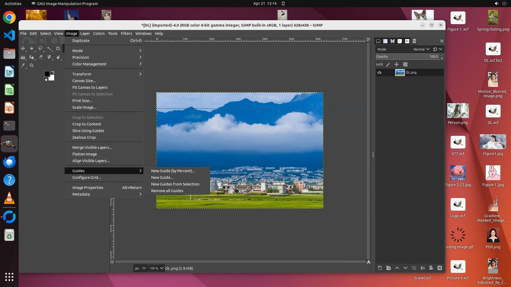Choose Remove all Guides from submenu

(x=167, y=191)
